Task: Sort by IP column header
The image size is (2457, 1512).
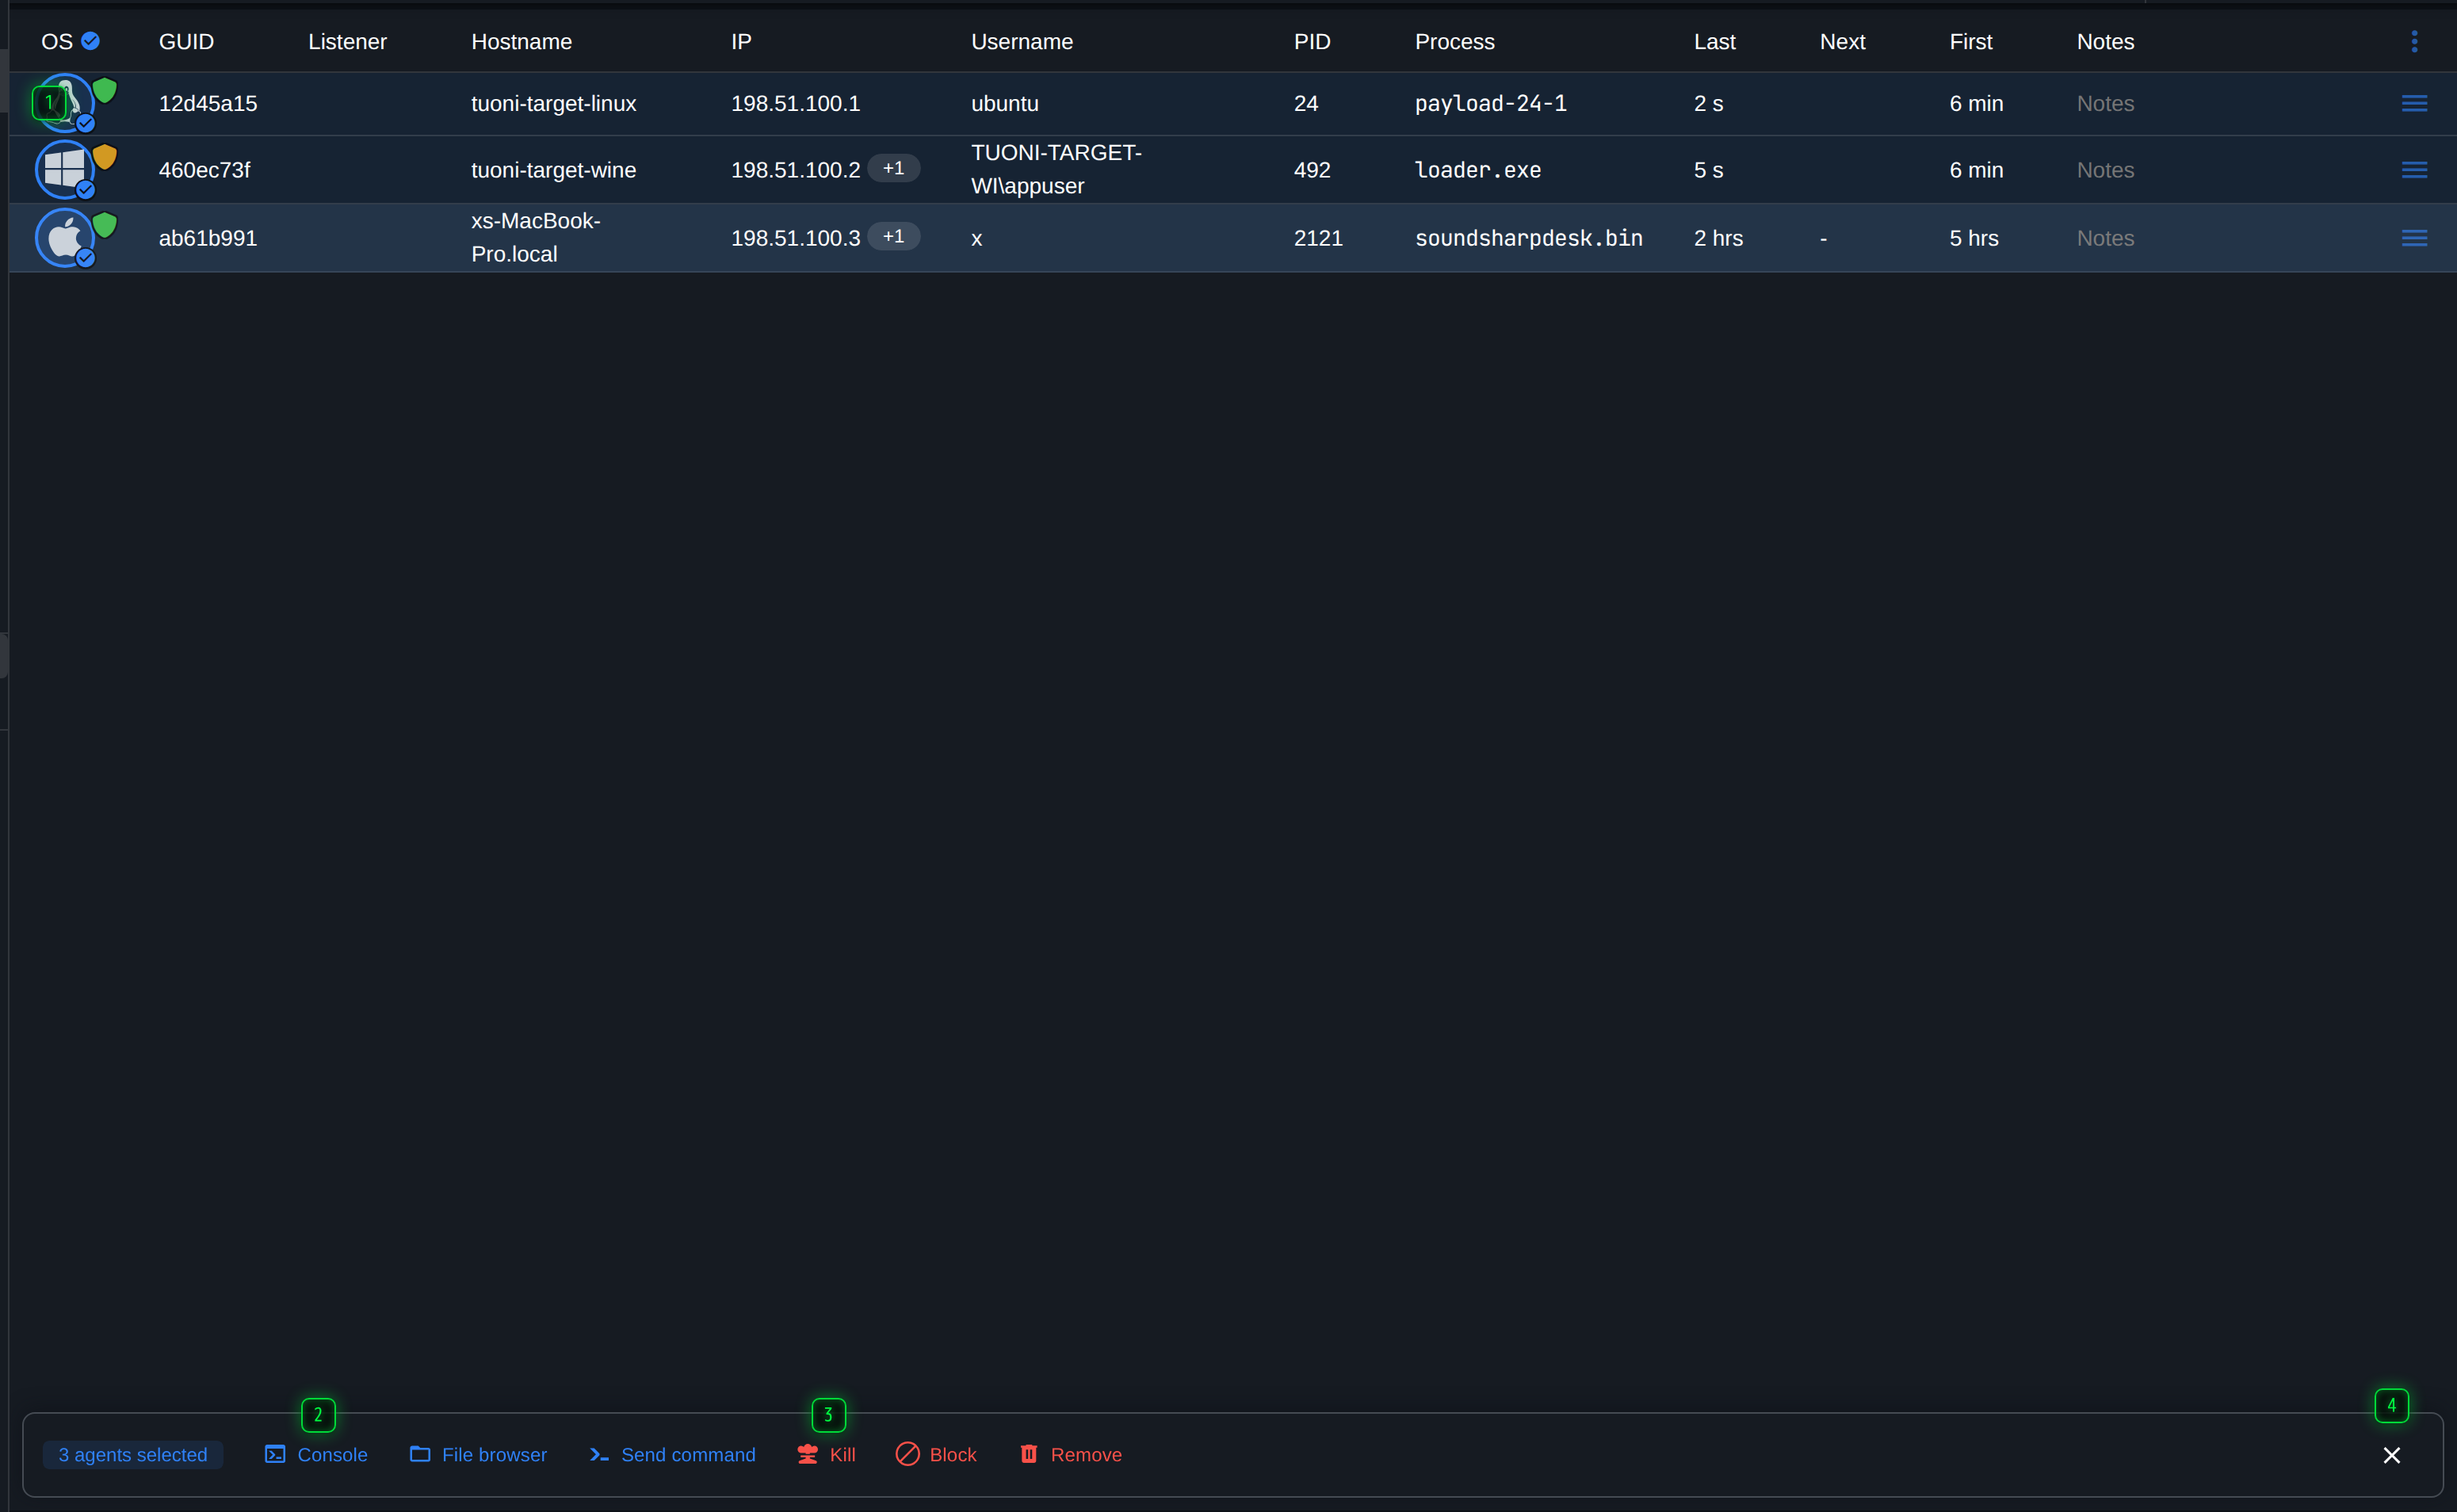Action: point(741,42)
